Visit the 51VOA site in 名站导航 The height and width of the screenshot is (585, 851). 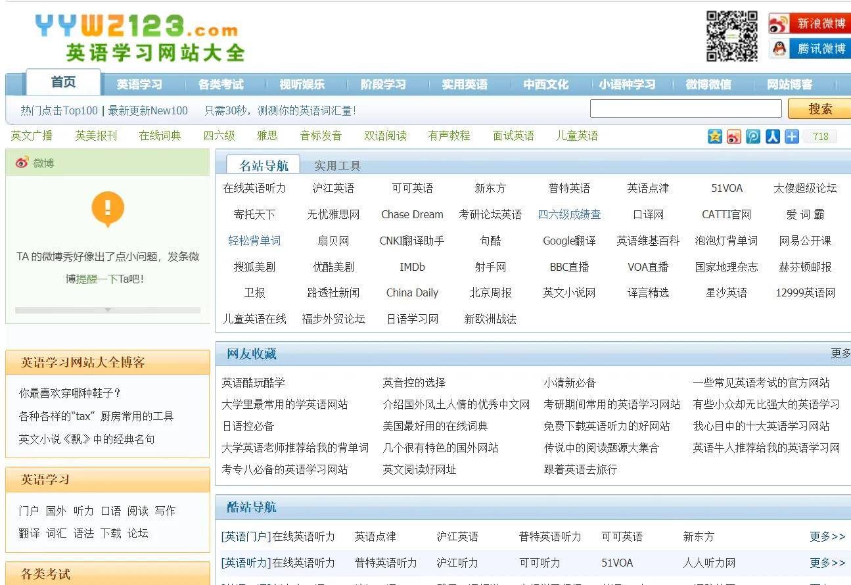pyautogui.click(x=727, y=188)
